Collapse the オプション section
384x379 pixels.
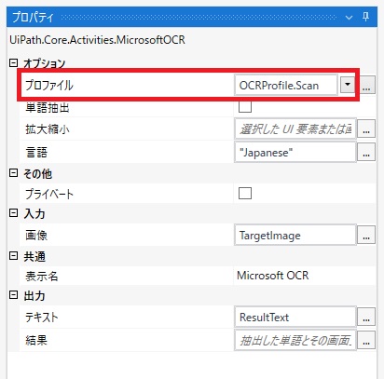coord(13,63)
